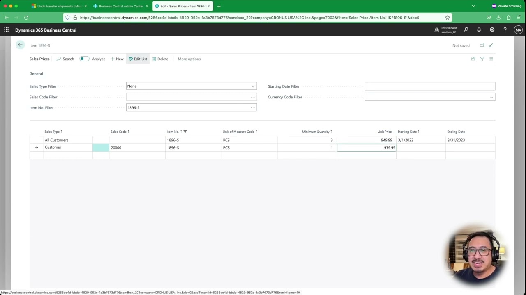Image resolution: width=526 pixels, height=295 pixels.
Task: Click the browser reload button
Action: pos(26,18)
